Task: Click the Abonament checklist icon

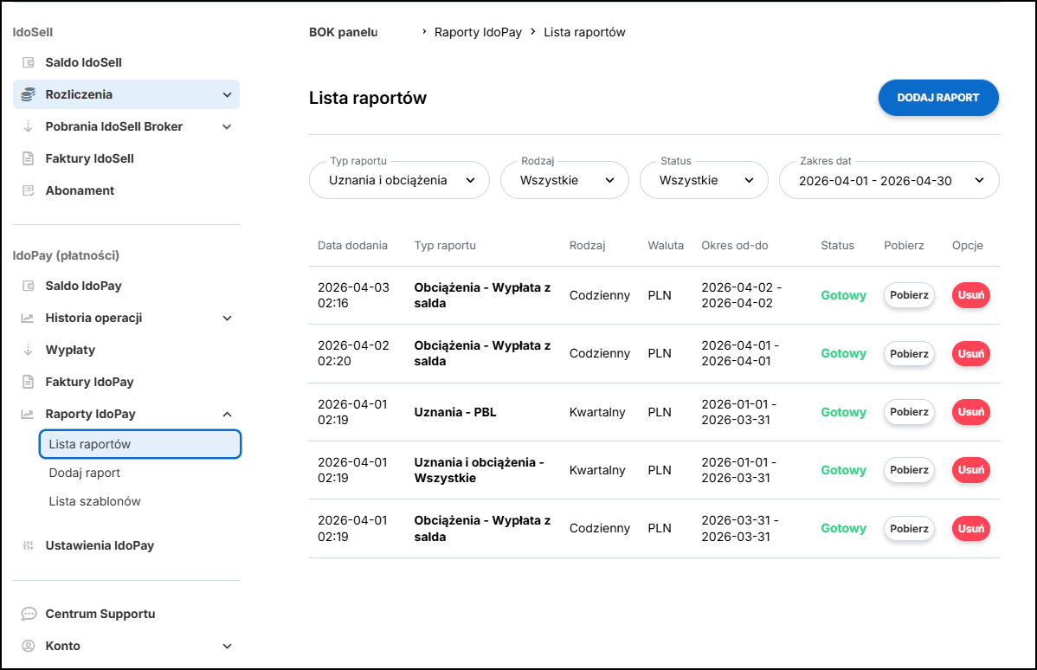Action: click(x=29, y=190)
